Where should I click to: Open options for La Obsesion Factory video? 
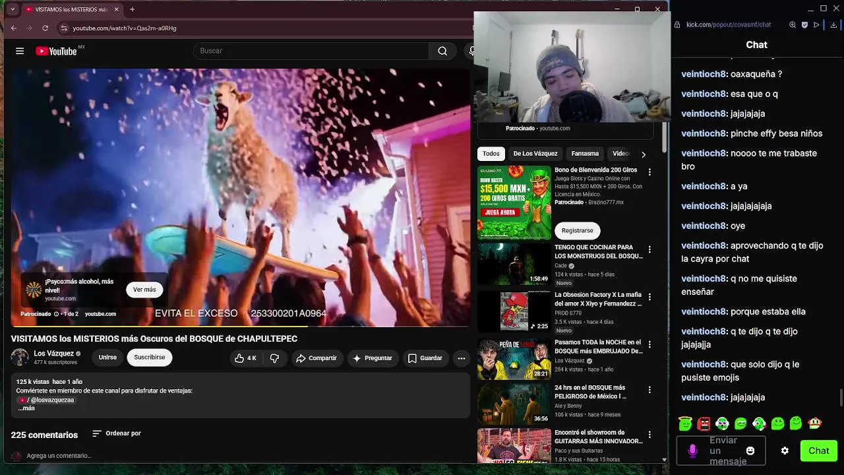pyautogui.click(x=649, y=297)
